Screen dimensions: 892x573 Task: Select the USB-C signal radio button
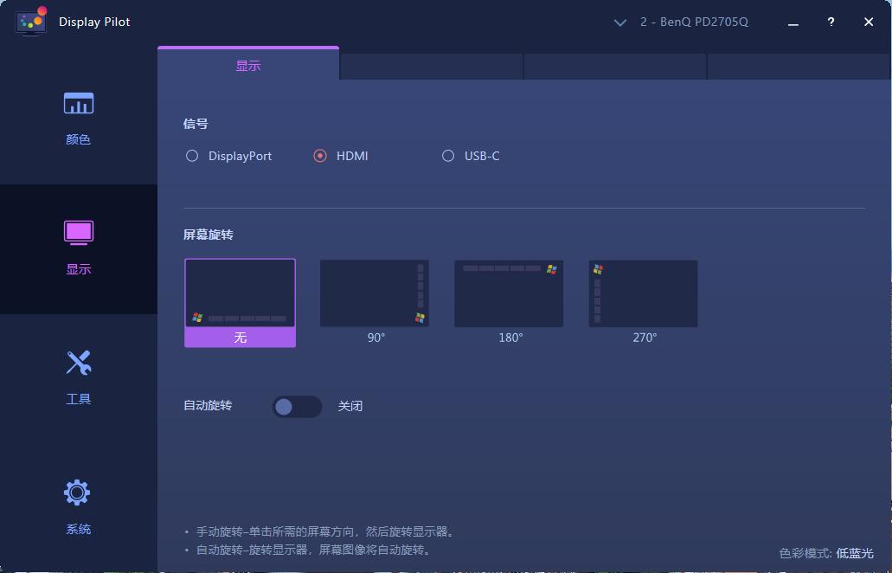[448, 156]
